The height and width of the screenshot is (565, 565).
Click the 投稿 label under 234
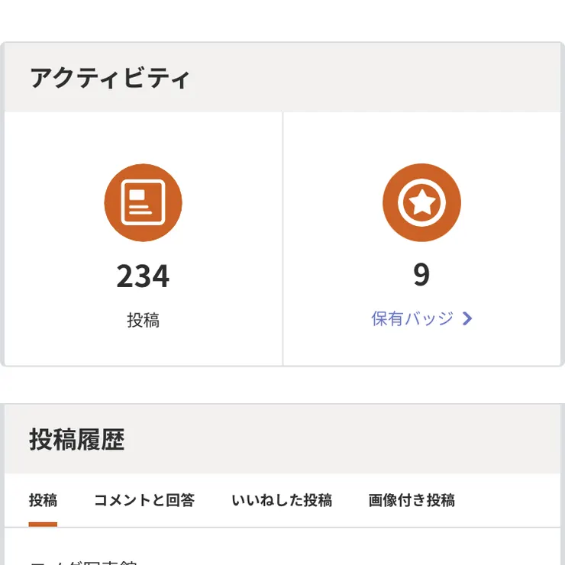143,320
